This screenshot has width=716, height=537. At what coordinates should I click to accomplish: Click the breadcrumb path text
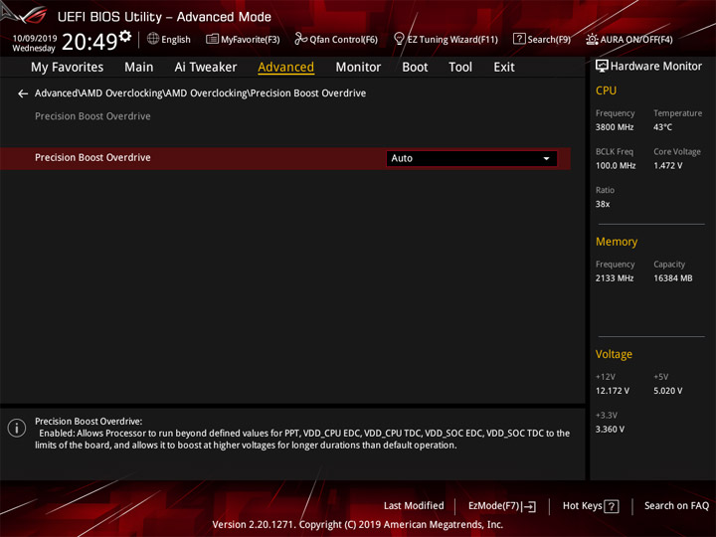pyautogui.click(x=201, y=93)
